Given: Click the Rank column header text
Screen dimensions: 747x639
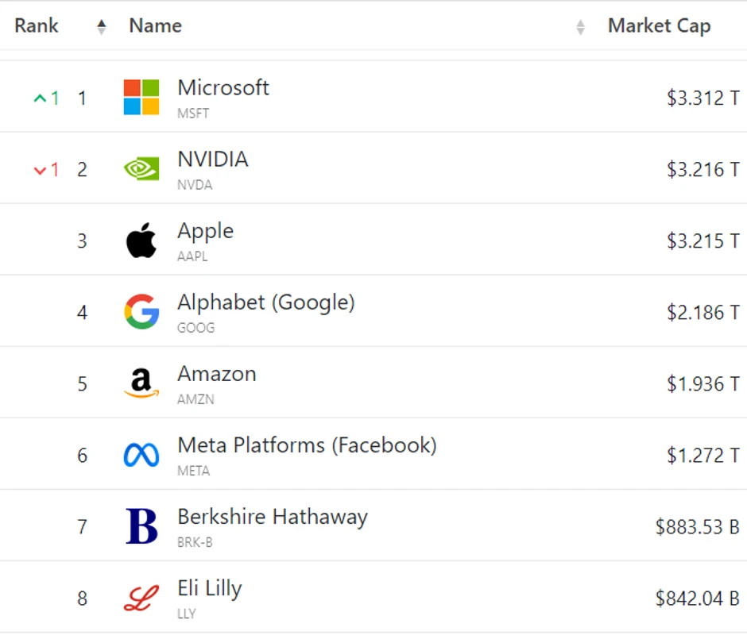Looking at the screenshot, I should pyautogui.click(x=37, y=25).
